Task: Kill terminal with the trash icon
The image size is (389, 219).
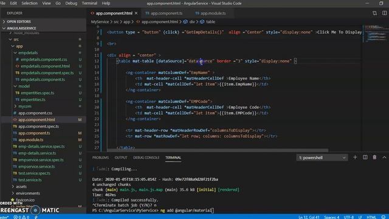Action: click(x=374, y=158)
